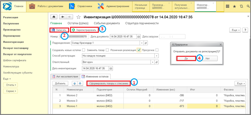The image size is (251, 115).
Task: Tick the Просрочка checkbox
Action: coord(157,50)
